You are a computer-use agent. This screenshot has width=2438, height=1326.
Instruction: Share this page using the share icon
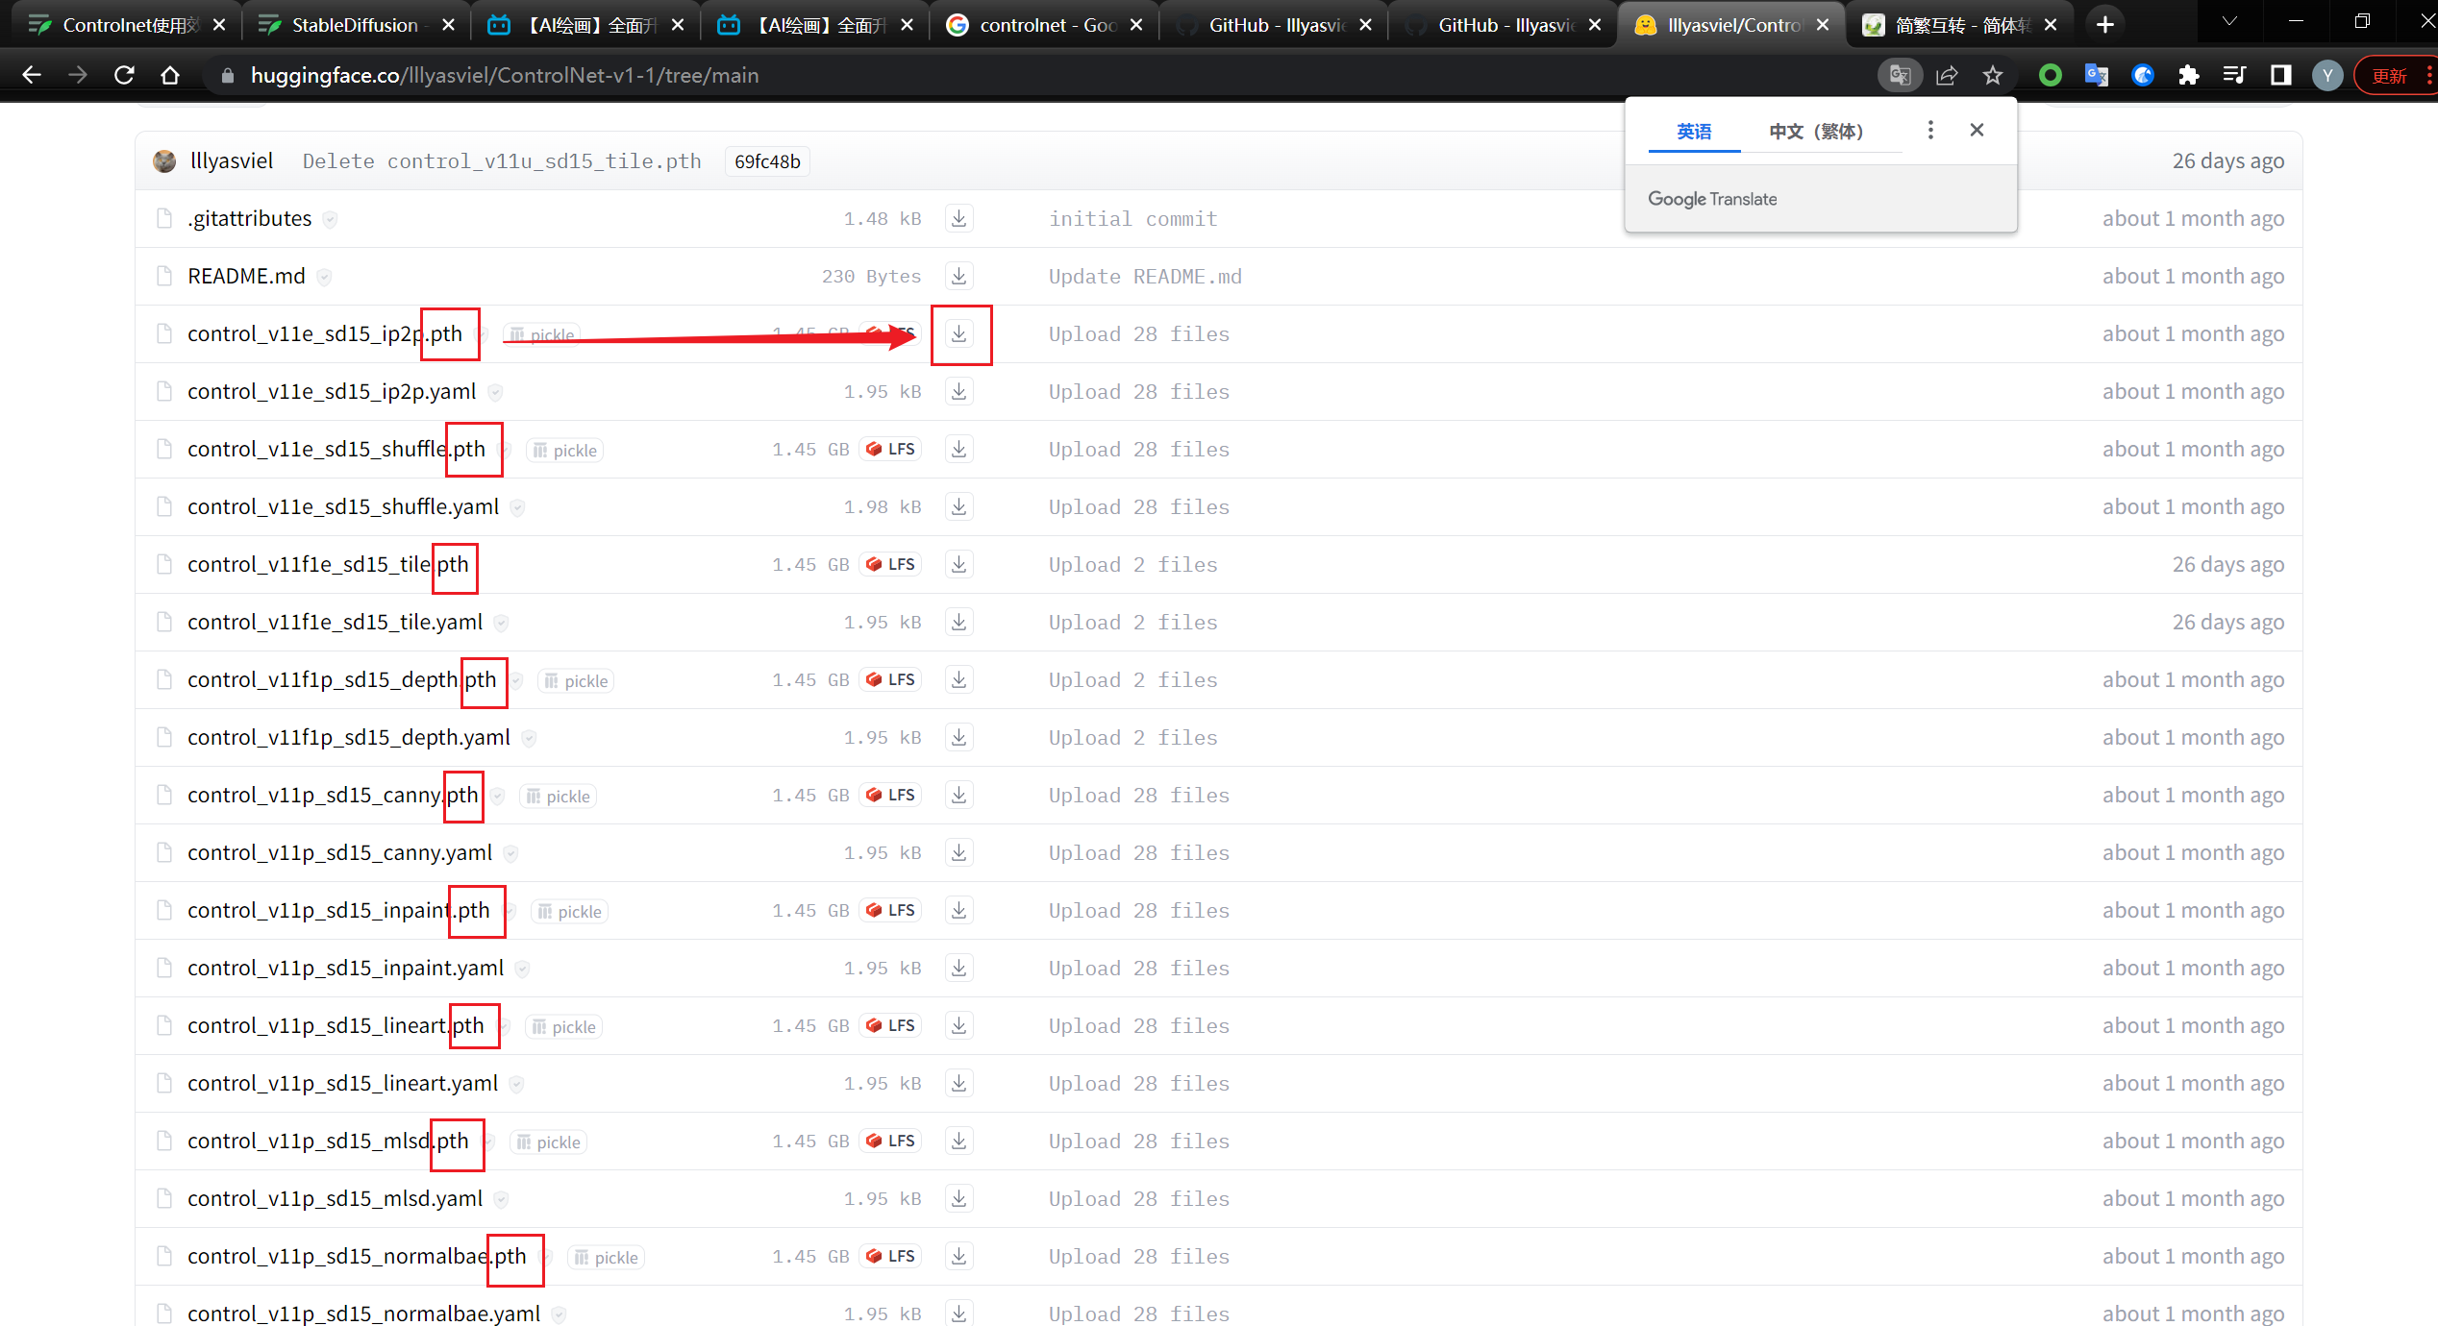(1947, 75)
